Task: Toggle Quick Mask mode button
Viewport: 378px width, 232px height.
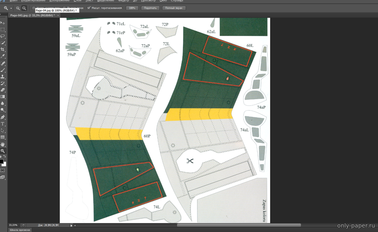Action: pos(3,170)
